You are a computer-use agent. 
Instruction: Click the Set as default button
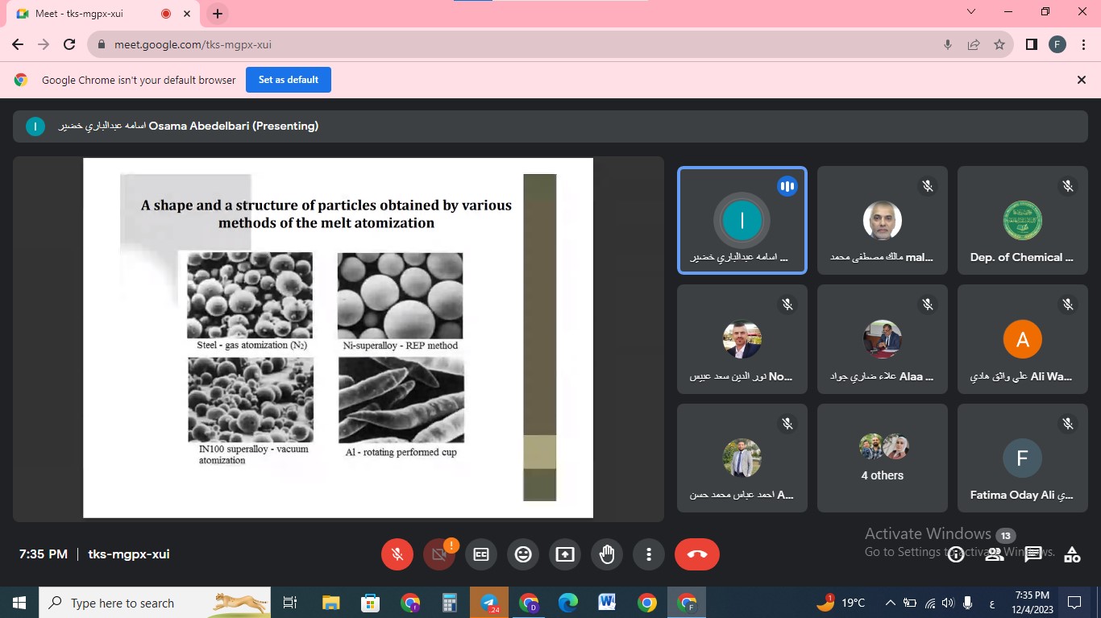(289, 80)
